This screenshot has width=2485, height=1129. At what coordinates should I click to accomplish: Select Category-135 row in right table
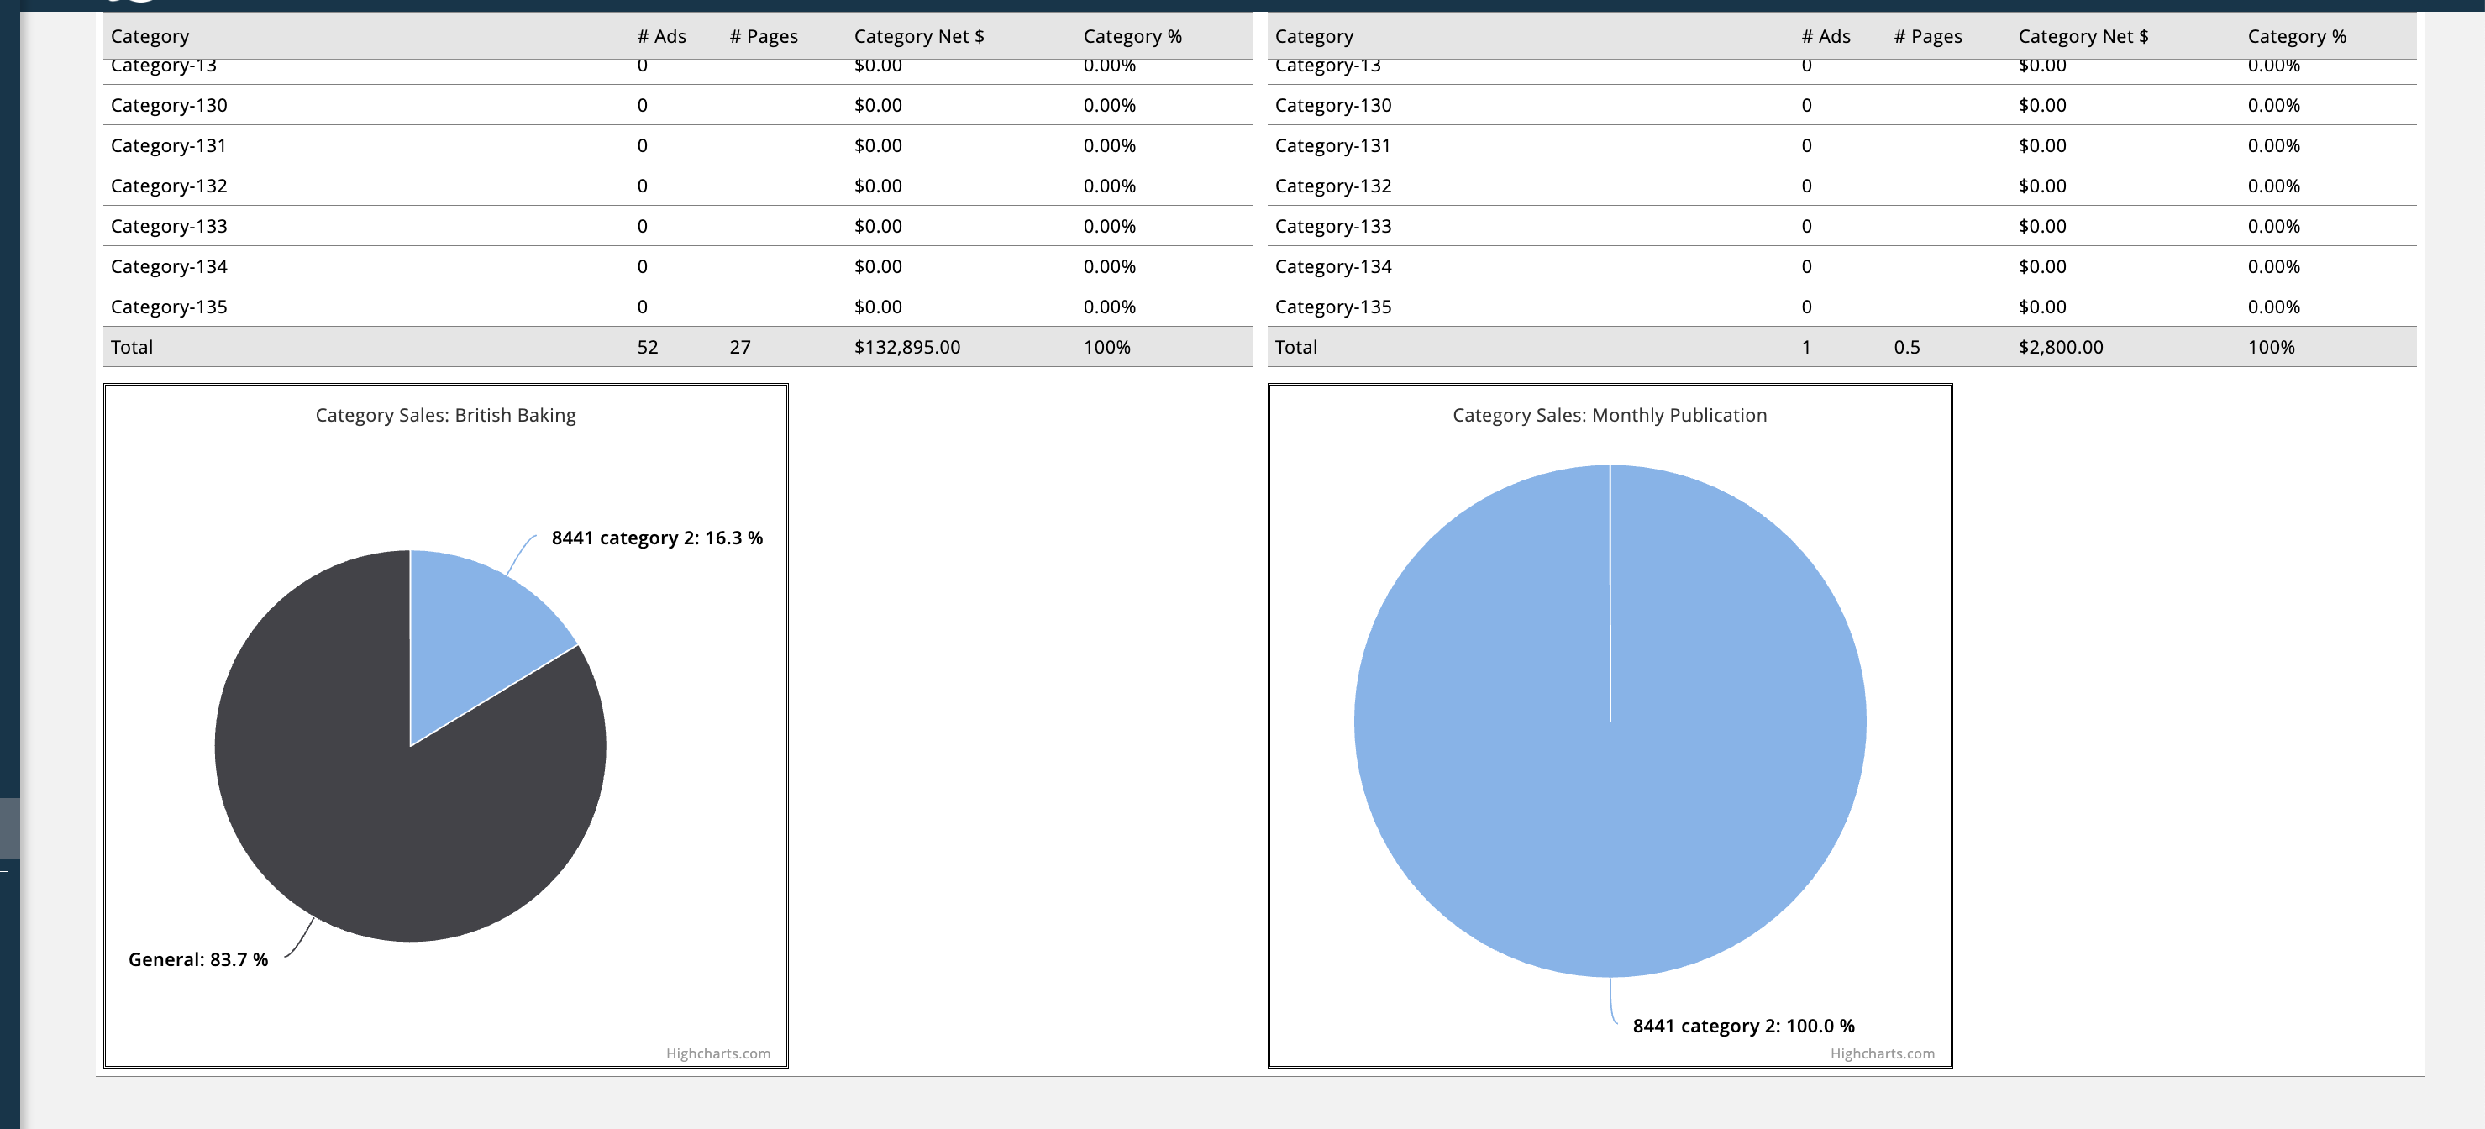tap(1841, 307)
